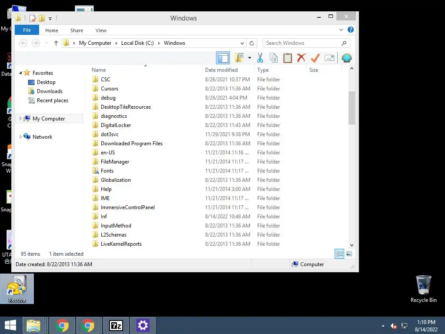Click the search magnifier icon
Screen dimensions: 445x334
coord(344,43)
